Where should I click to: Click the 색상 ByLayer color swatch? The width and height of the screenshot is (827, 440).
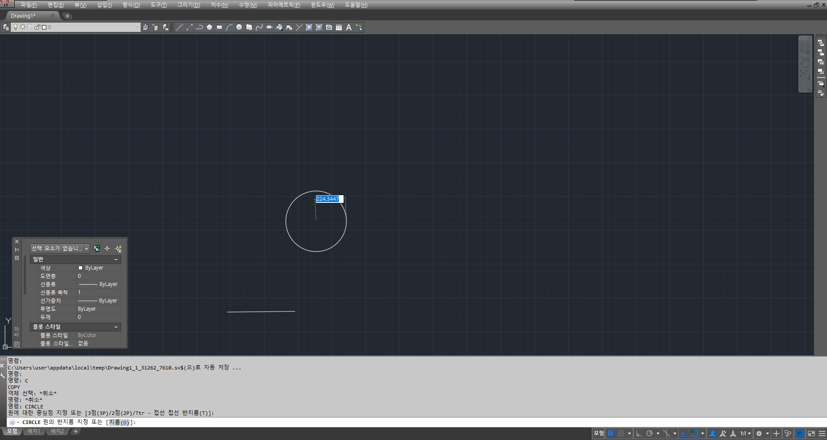click(80, 268)
